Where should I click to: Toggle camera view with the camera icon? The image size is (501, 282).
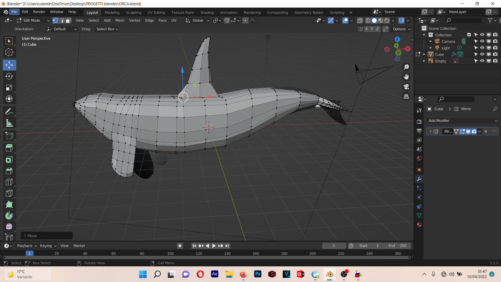tap(406, 87)
